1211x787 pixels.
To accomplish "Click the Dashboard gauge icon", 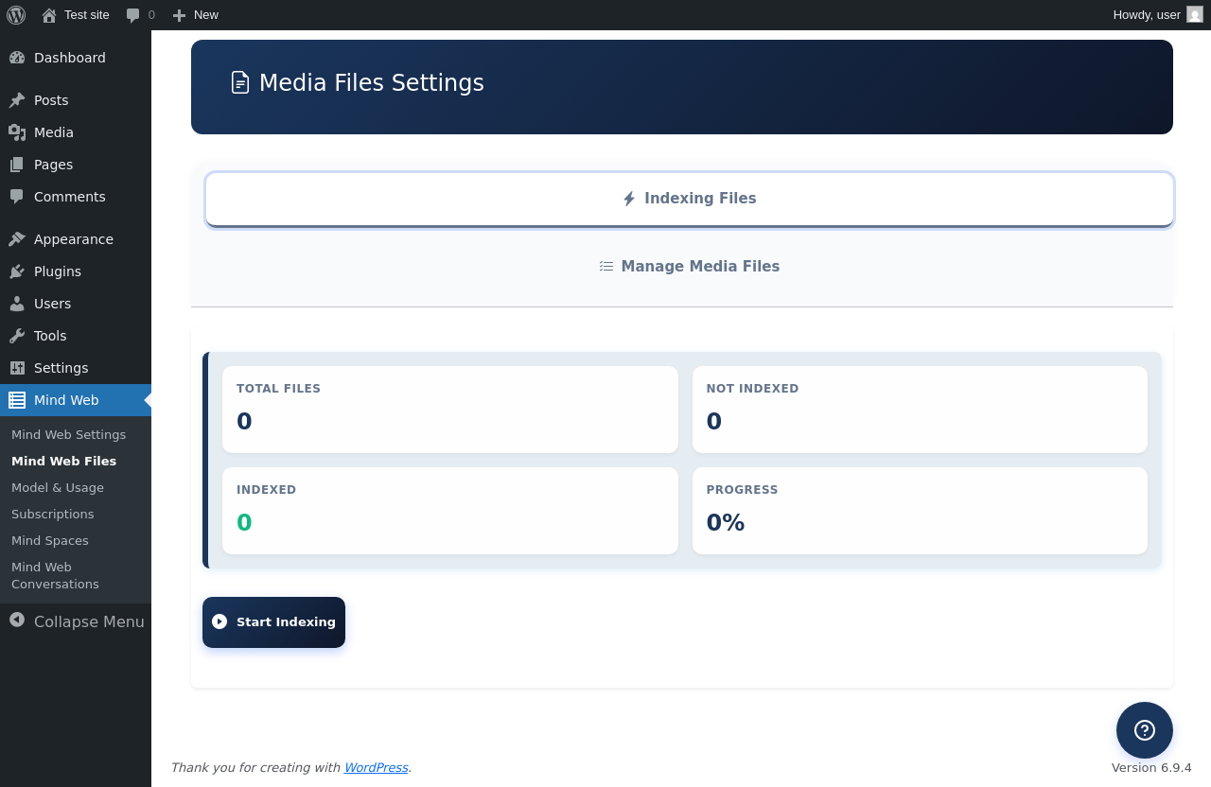I will (17, 58).
